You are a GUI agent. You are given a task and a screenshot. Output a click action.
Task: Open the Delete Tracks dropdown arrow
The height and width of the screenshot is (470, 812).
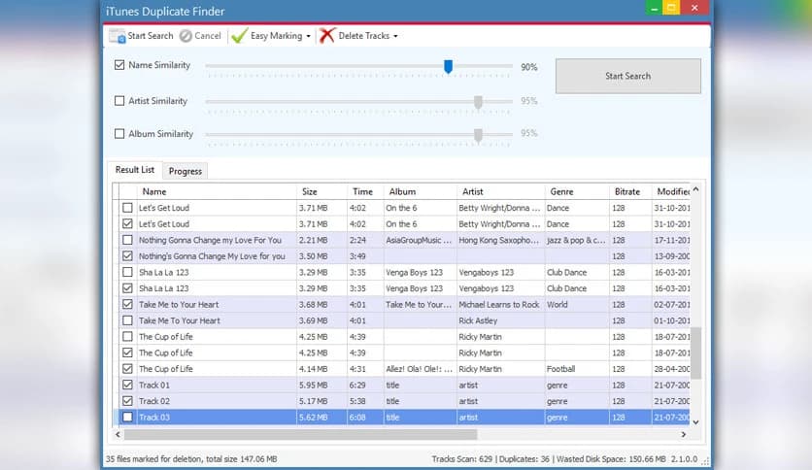tap(395, 36)
